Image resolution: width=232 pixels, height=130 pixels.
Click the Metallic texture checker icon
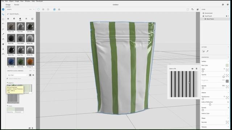click(x=227, y=87)
